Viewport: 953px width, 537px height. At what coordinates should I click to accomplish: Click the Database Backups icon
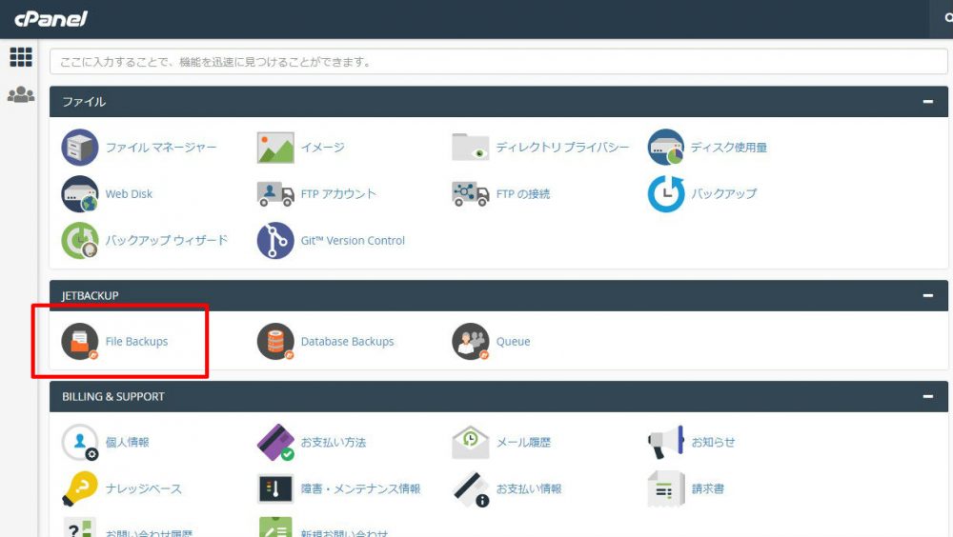[x=275, y=342]
